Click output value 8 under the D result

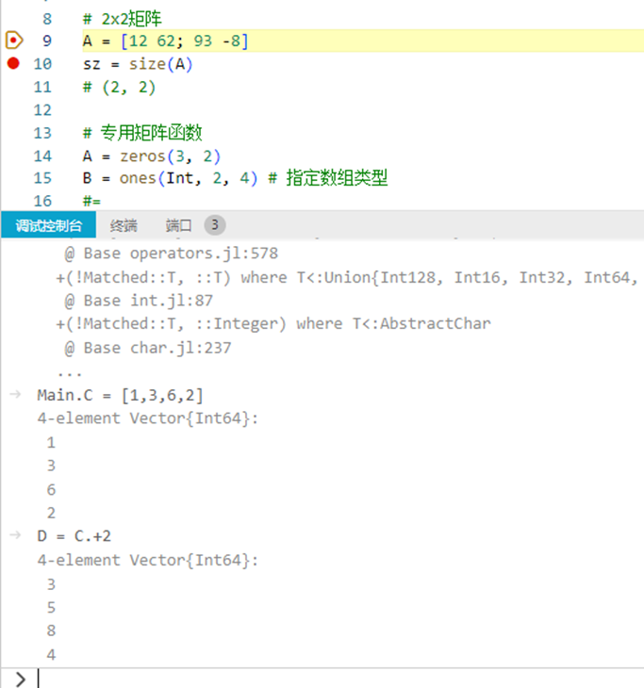[x=51, y=631]
